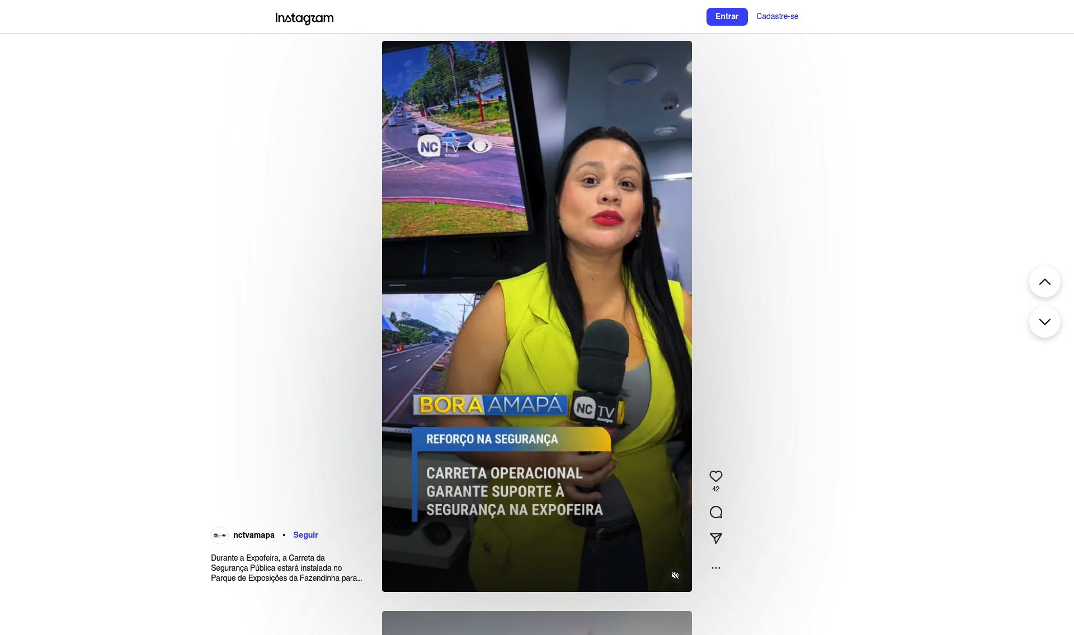Pause the reel by clicking the reporter video
Image resolution: width=1074 pixels, height=635 pixels.
[537, 279]
